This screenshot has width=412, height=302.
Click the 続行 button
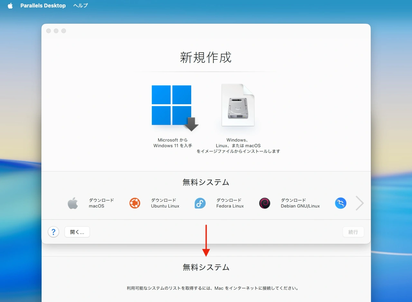tap(353, 232)
